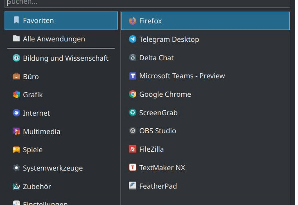Click the Grafik category icon

coord(16,95)
